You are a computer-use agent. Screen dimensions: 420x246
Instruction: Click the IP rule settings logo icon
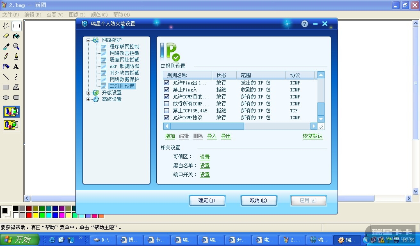coord(170,52)
